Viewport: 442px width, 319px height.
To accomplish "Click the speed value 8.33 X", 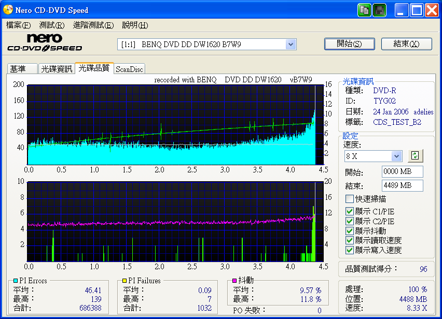I will pyautogui.click(x=417, y=308).
